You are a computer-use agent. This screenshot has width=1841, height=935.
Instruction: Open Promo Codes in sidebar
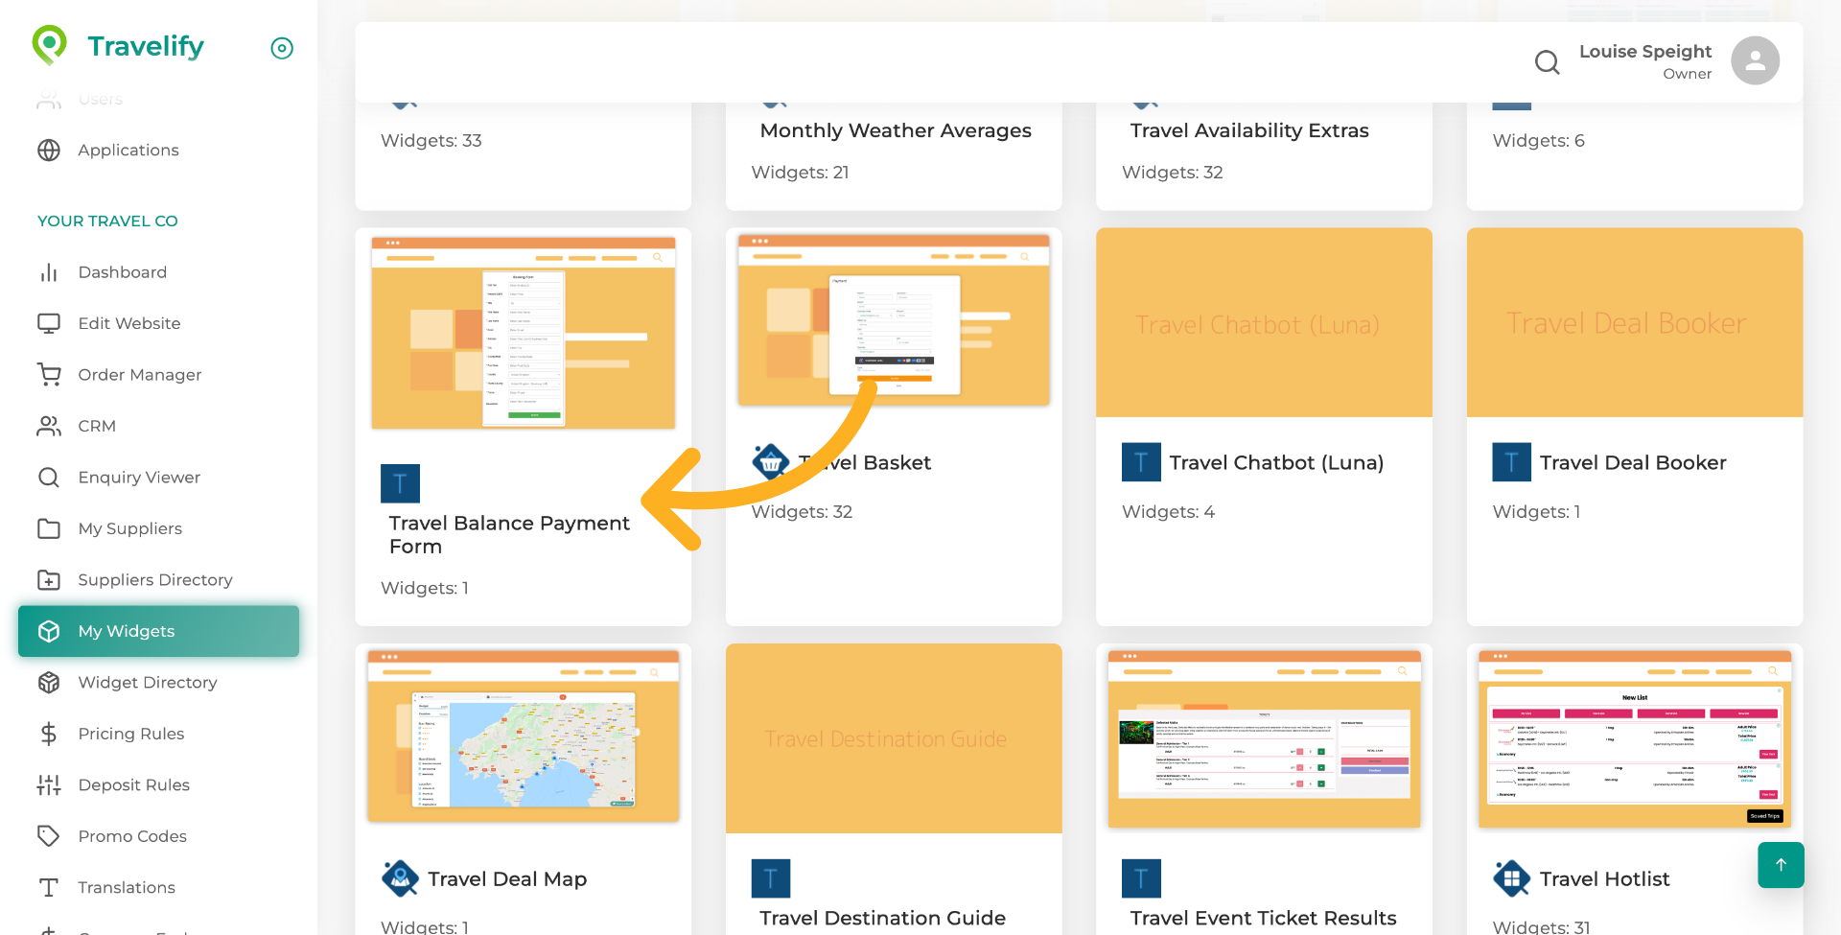tap(131, 836)
